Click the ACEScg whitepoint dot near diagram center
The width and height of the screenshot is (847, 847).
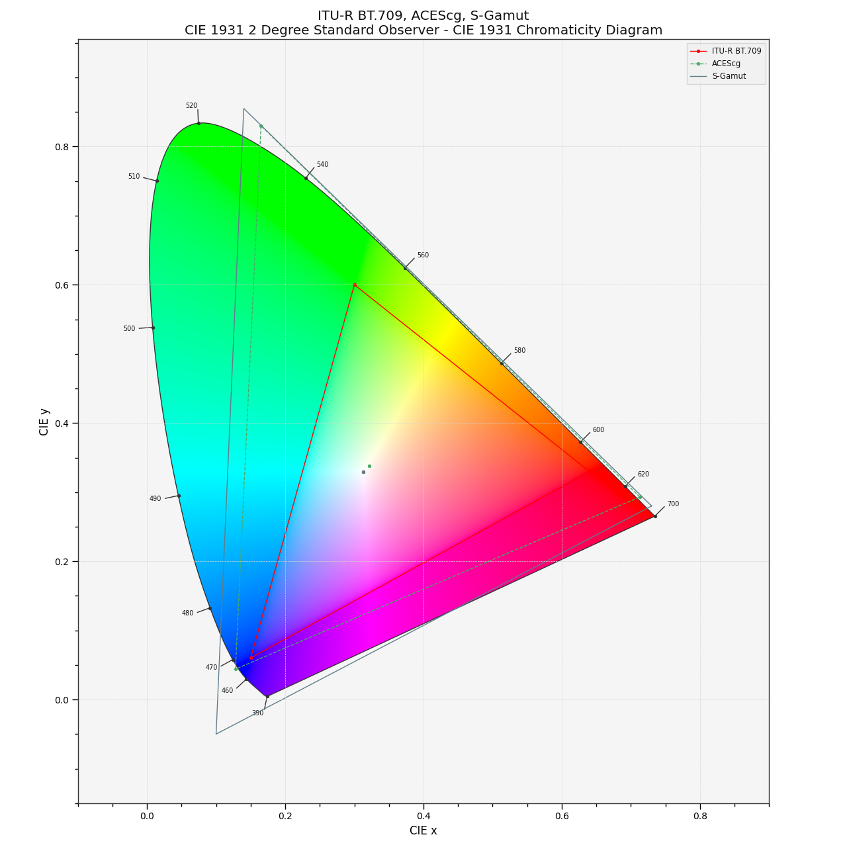tap(369, 467)
